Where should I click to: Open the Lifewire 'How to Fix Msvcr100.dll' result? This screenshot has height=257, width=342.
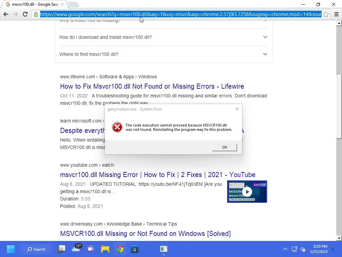pos(152,86)
